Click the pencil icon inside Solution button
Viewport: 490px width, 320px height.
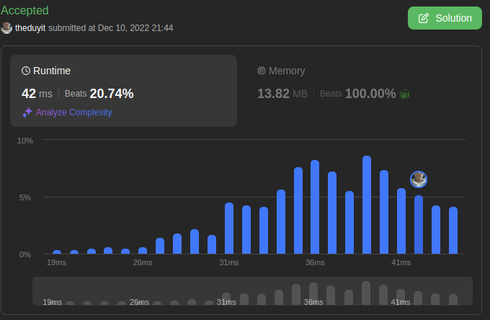pyautogui.click(x=424, y=18)
